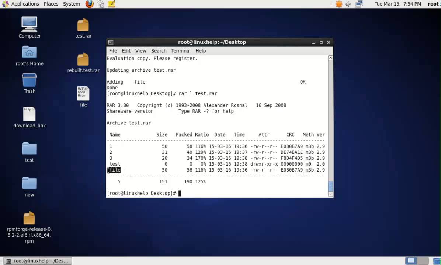441x265 pixels.
Task: Click the CRC value DE74BA1E
Action: click(292, 152)
